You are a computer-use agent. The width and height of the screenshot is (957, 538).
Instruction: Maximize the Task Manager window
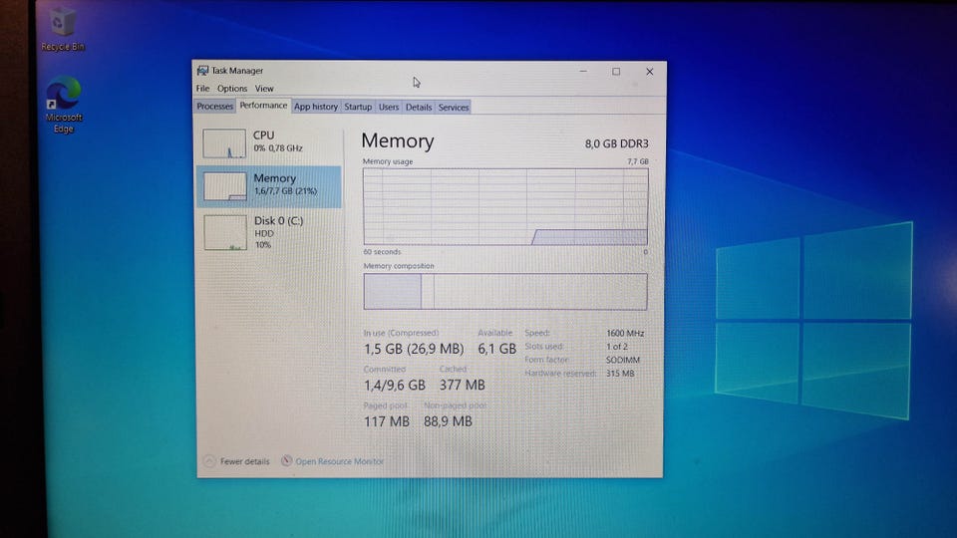[616, 72]
